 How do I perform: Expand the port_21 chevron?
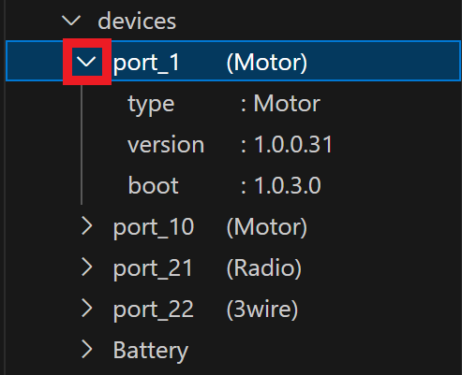point(86,267)
